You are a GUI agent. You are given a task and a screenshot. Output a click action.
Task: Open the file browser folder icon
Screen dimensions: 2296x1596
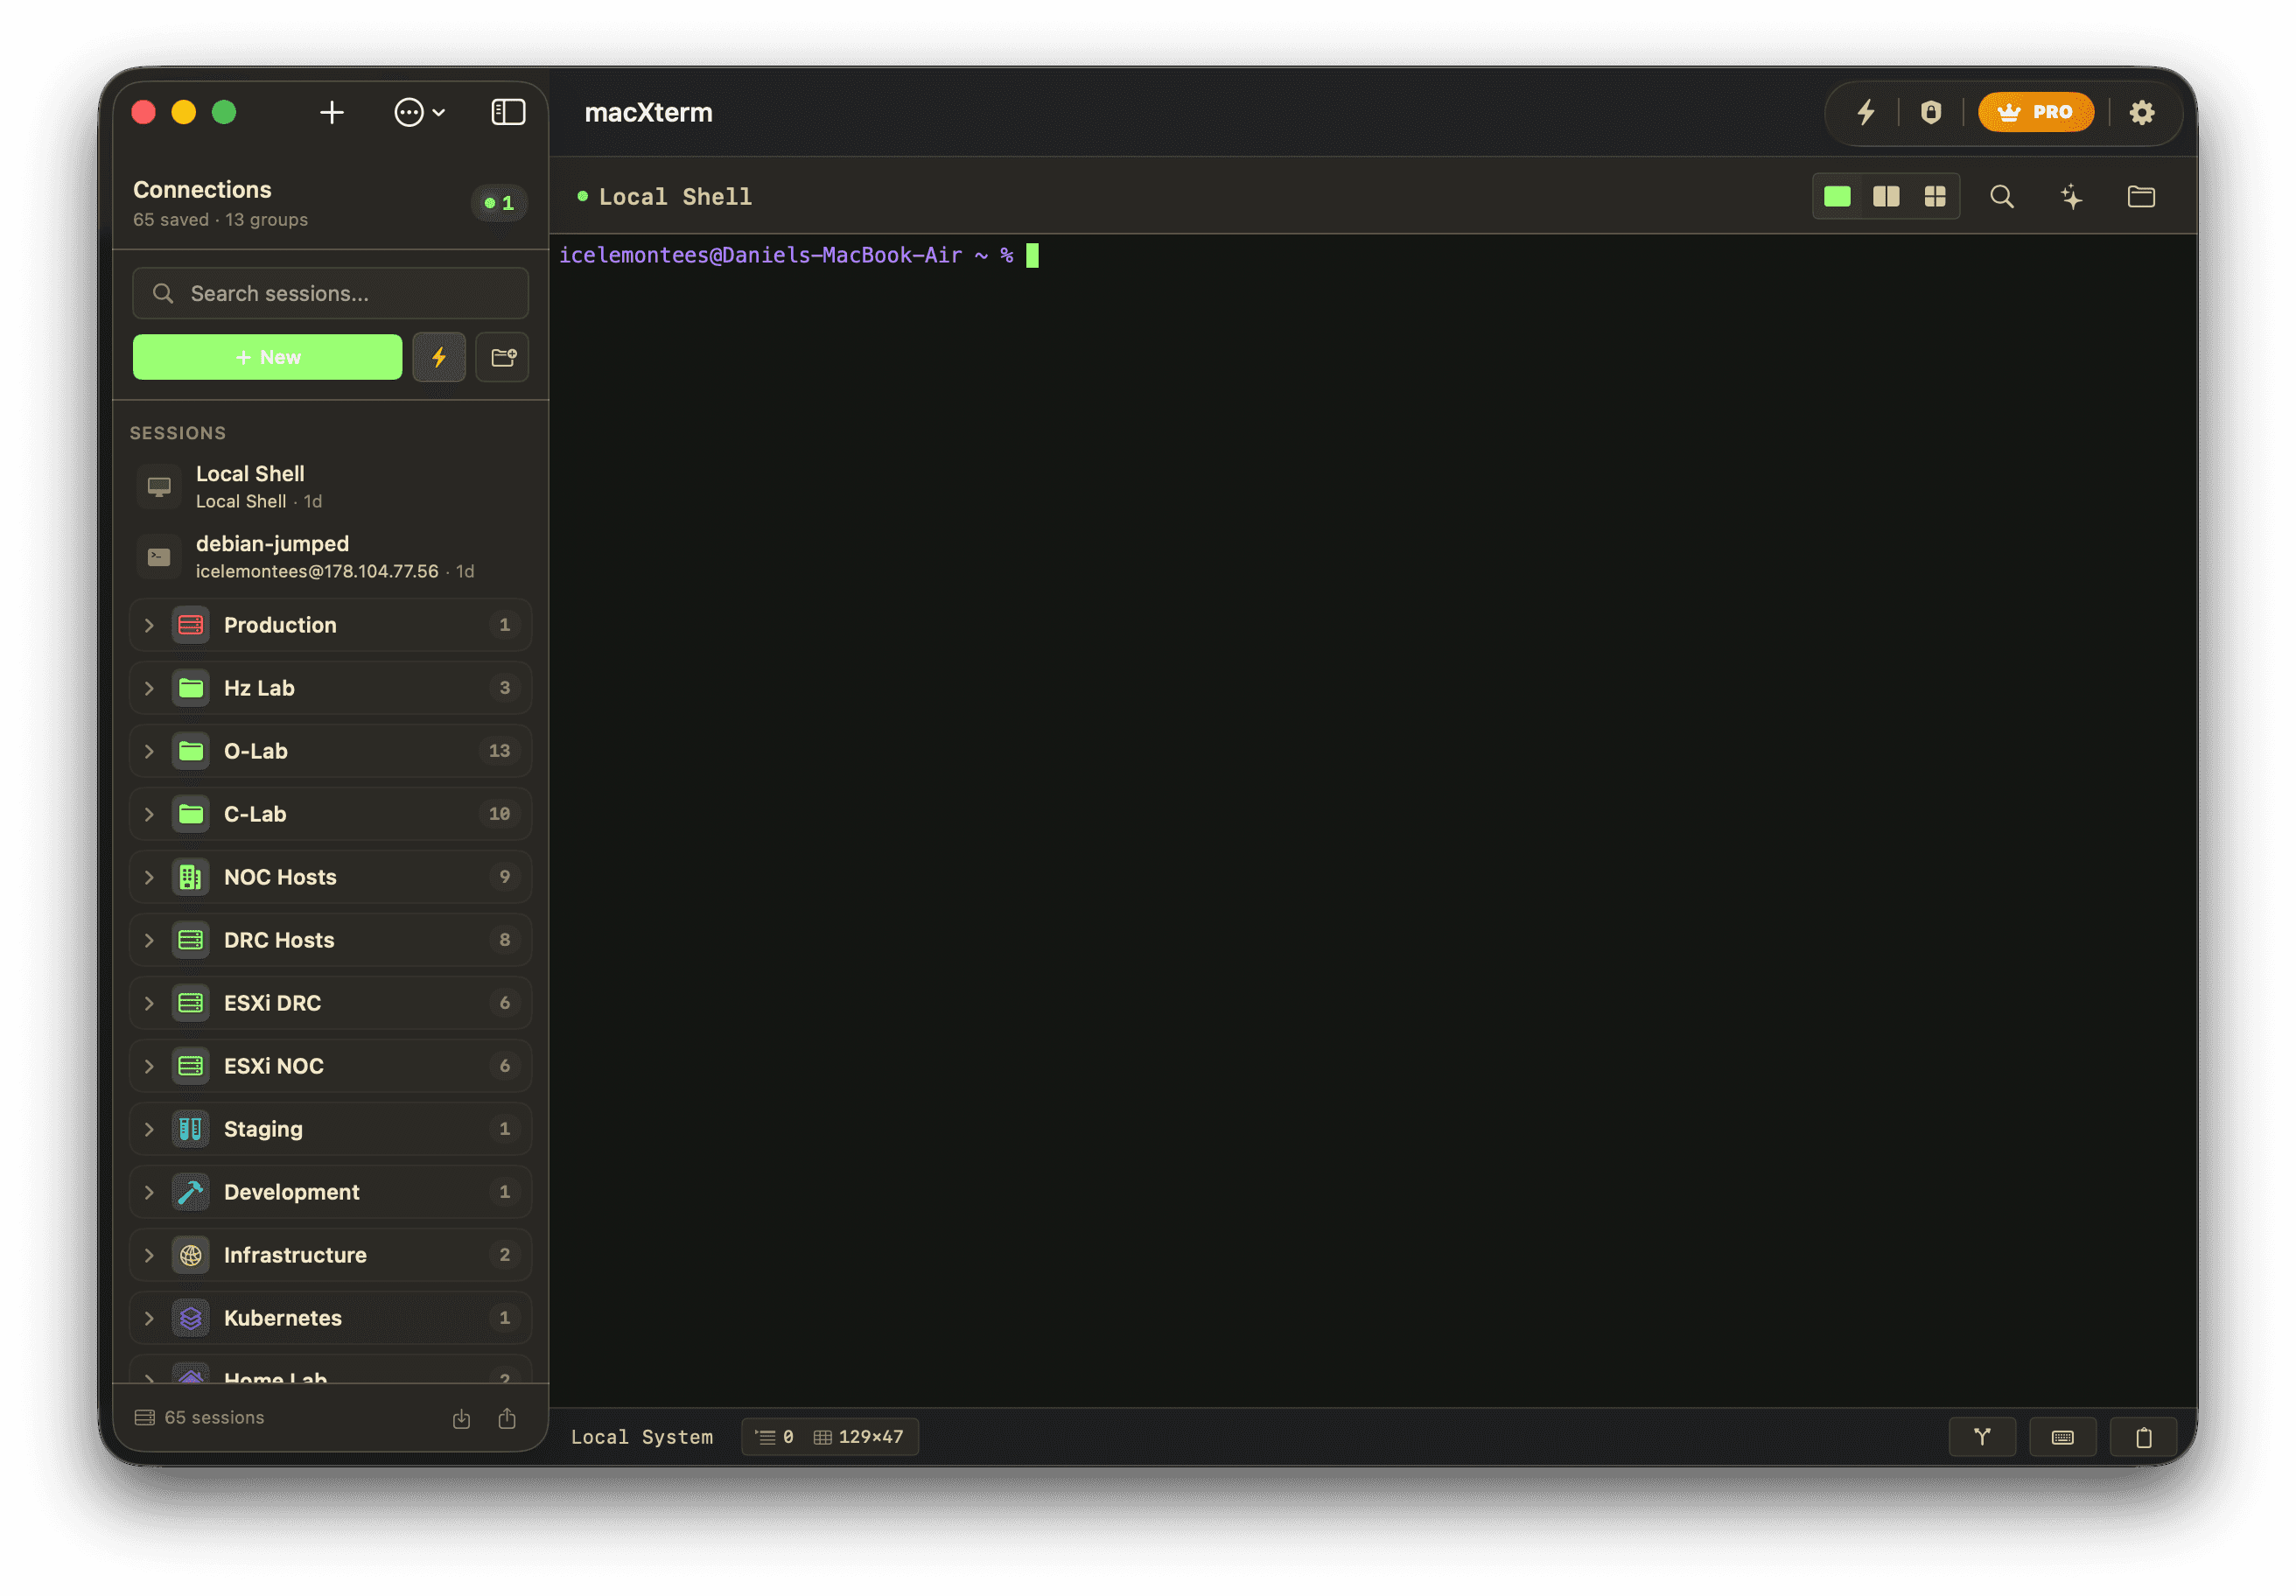point(2141,196)
